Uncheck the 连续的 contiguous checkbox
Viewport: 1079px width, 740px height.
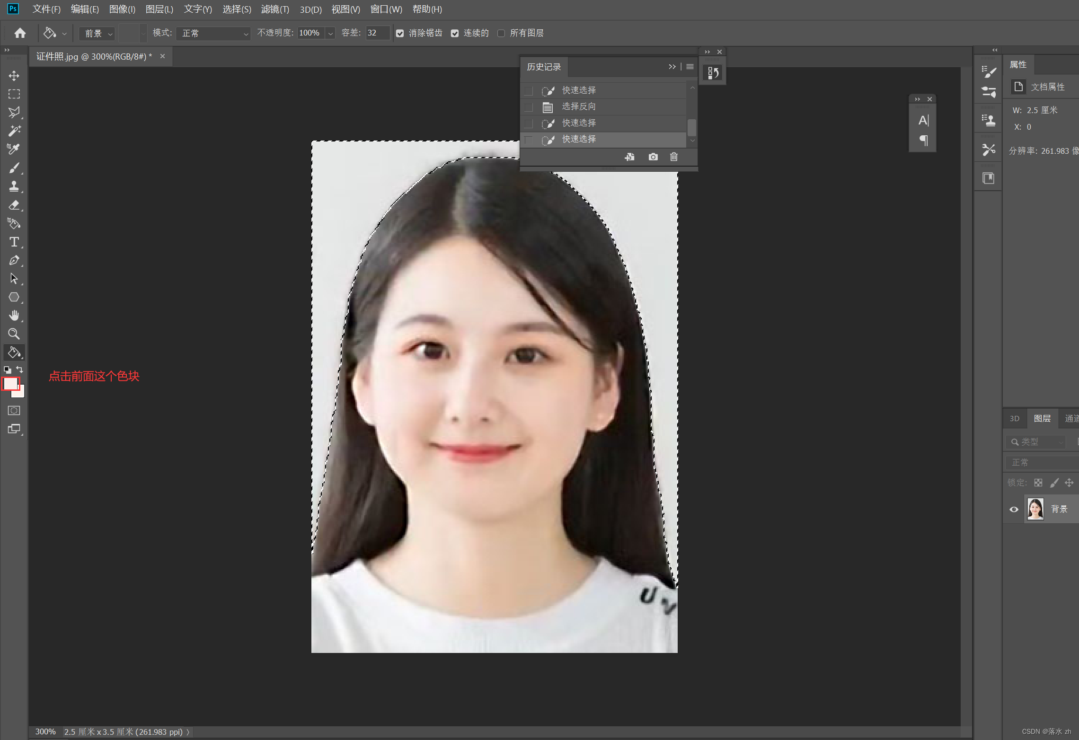click(x=455, y=33)
